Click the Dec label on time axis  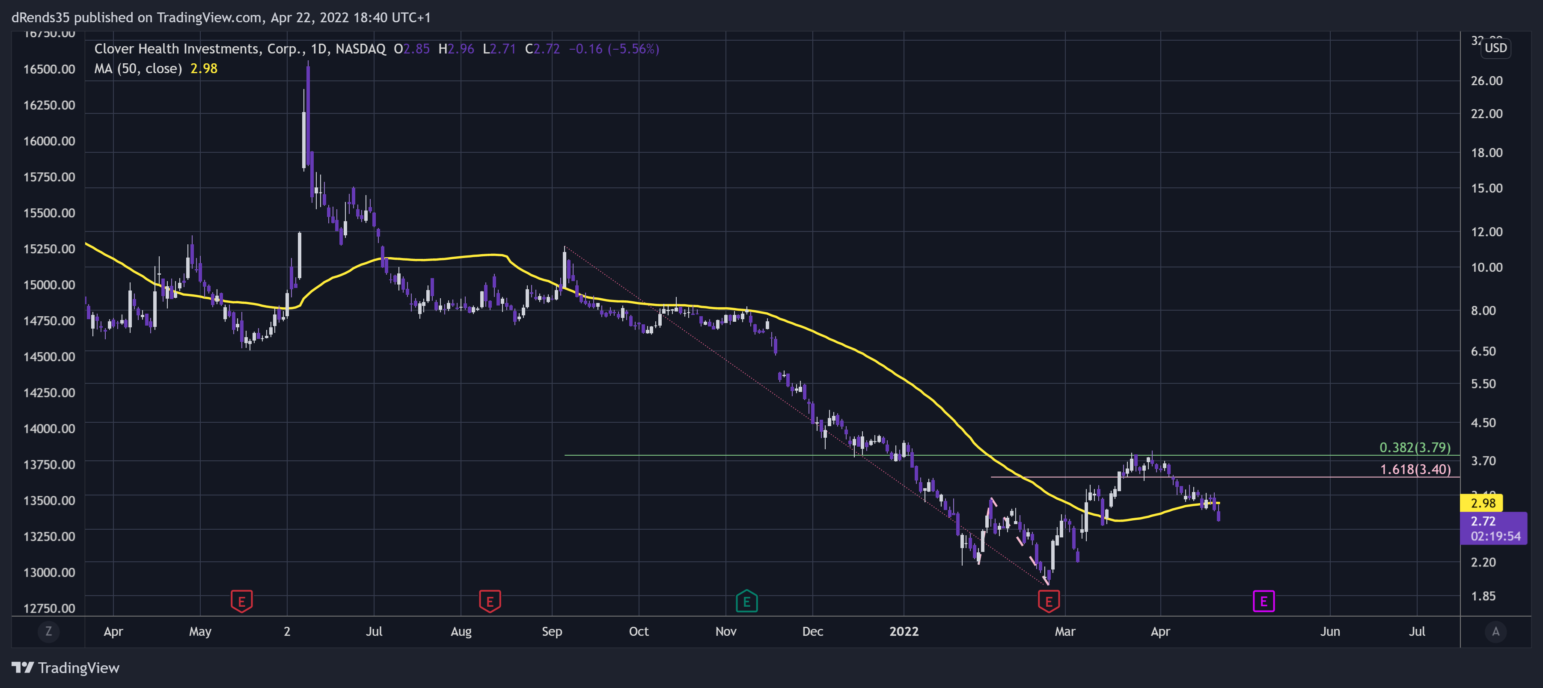pos(812,631)
